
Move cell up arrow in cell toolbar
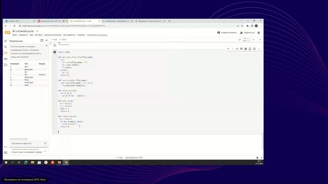point(228,49)
